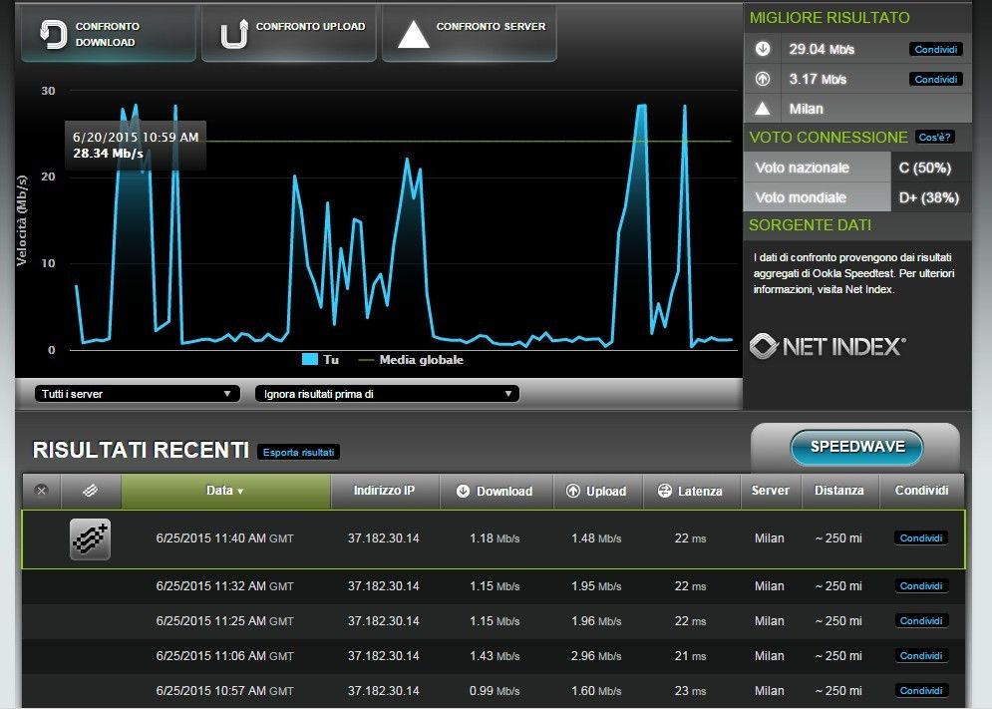The width and height of the screenshot is (992, 709).
Task: Click the 'Esporta risultati' link
Action: click(299, 452)
